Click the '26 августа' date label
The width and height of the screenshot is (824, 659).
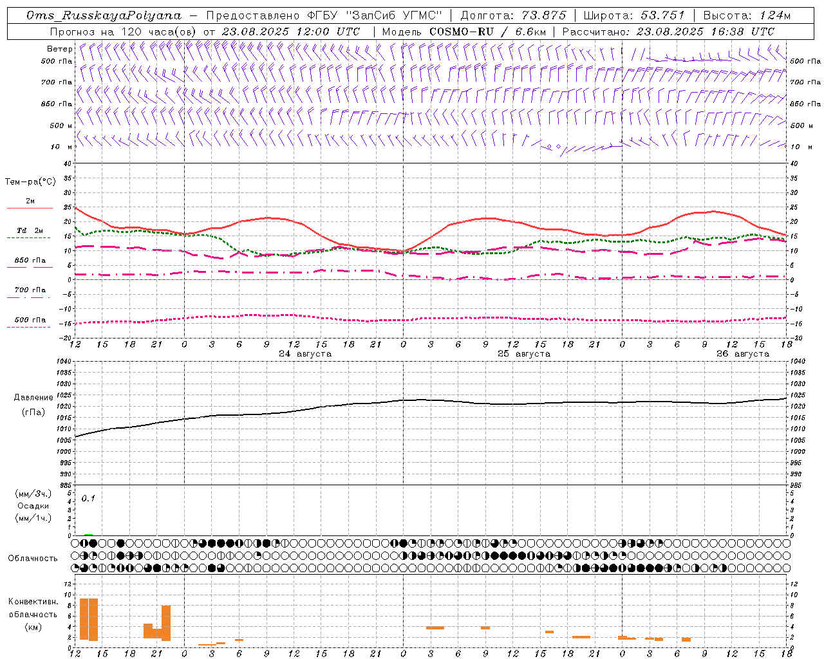[743, 354]
